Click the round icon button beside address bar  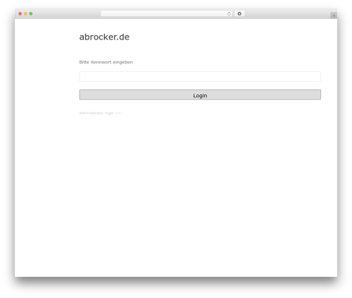(x=239, y=13)
